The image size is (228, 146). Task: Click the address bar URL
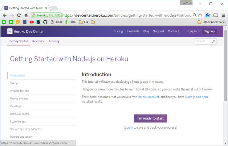127,15
